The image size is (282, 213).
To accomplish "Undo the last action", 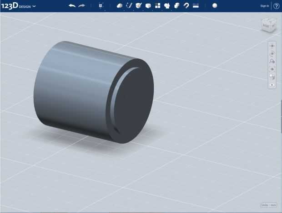I will click(72, 6).
